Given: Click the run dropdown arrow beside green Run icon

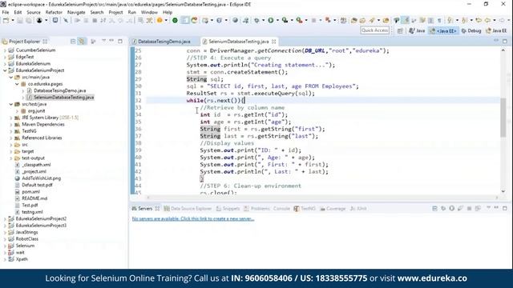Looking at the screenshot, I should 277,20.
